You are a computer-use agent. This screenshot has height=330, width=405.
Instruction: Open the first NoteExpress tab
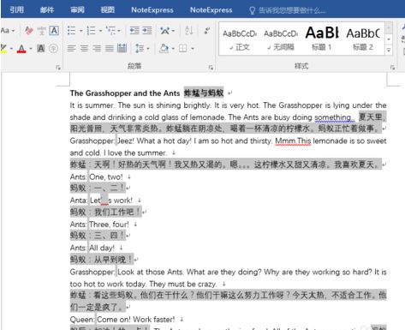tap(152, 10)
